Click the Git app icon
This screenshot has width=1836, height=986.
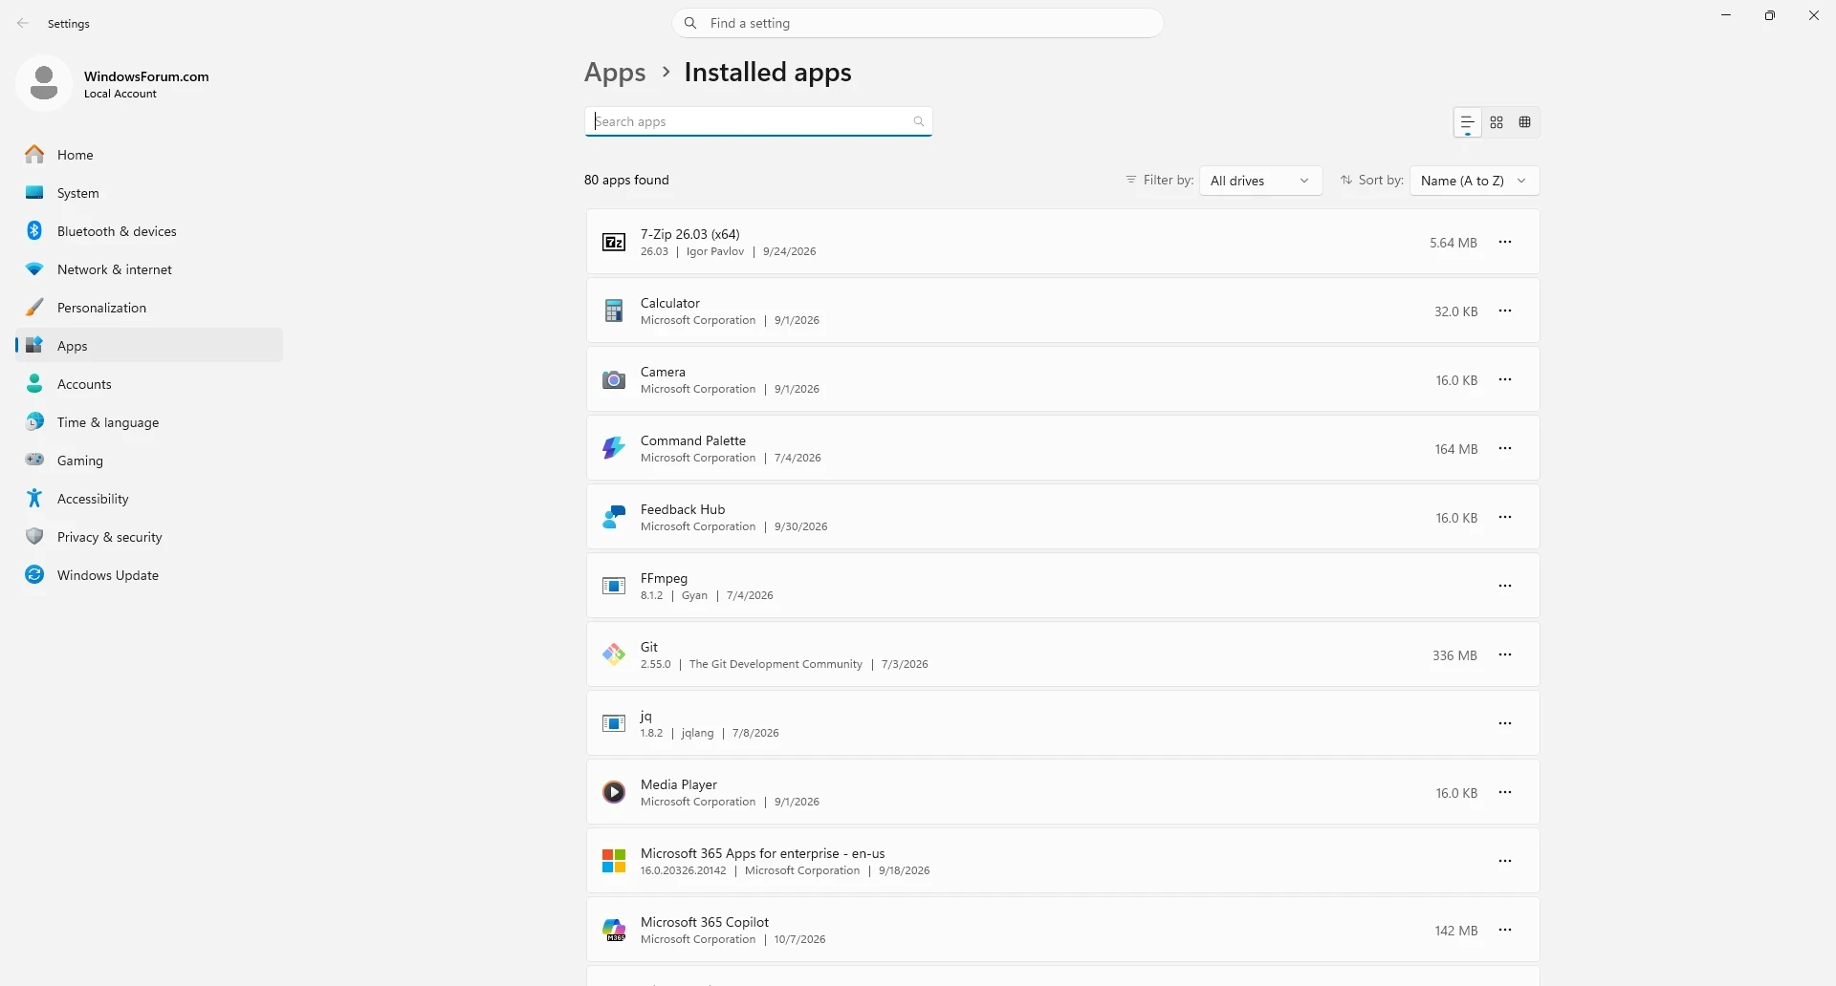click(x=614, y=655)
